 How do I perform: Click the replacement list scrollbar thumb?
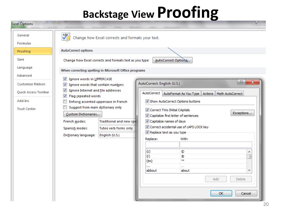pos(249,157)
